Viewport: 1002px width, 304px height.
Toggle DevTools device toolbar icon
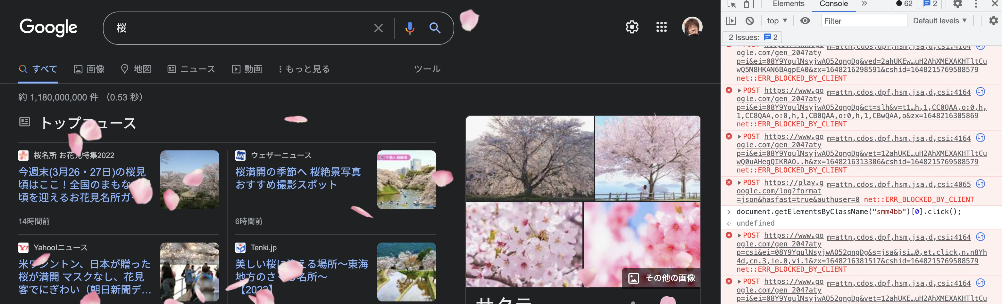[748, 4]
